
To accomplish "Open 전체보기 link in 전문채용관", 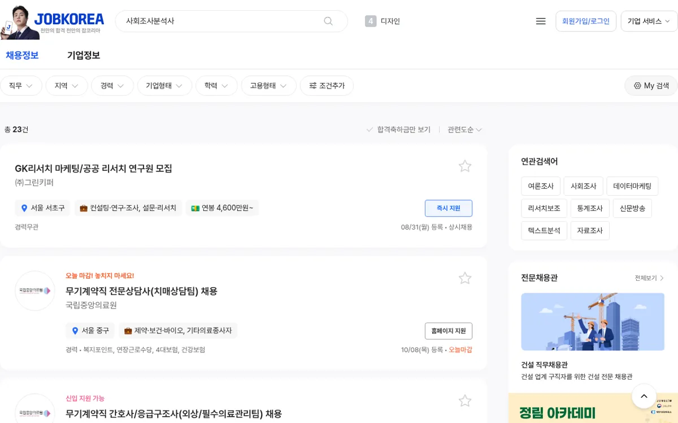I will pyautogui.click(x=650, y=278).
